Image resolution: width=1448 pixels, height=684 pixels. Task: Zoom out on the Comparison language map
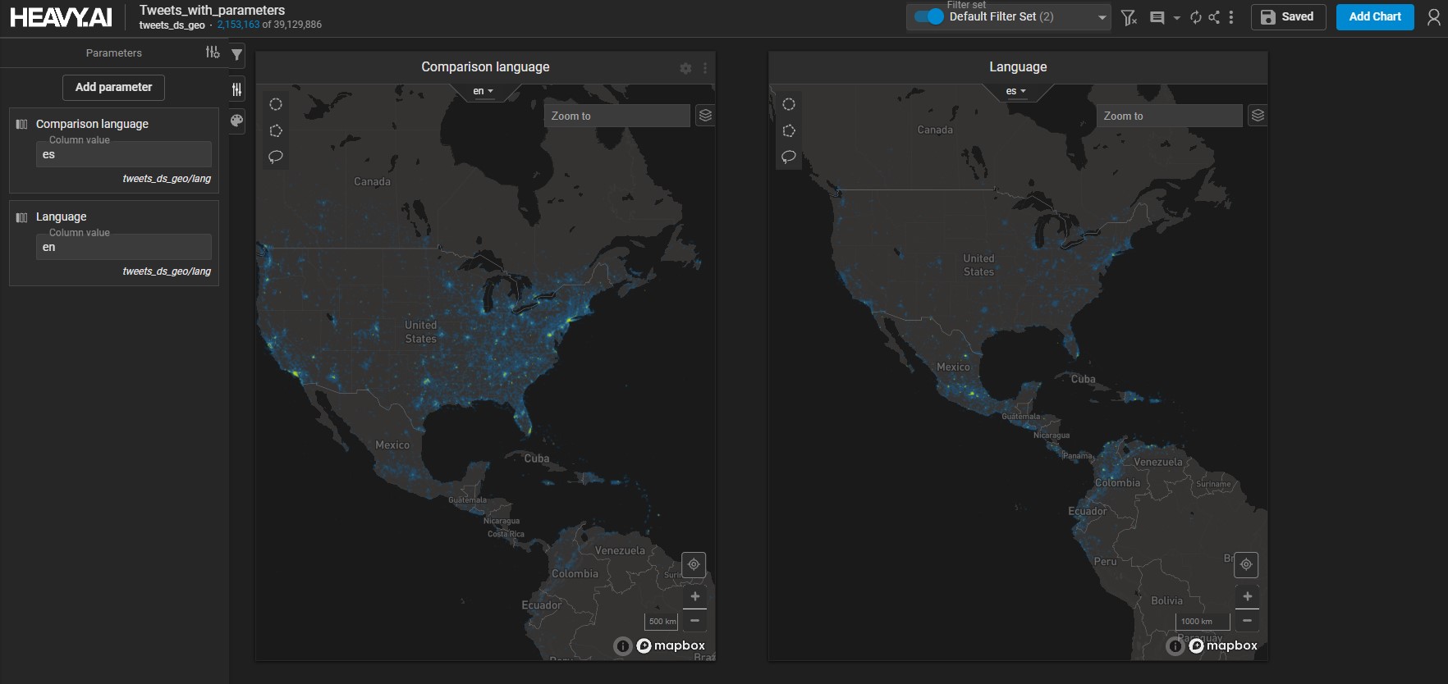[694, 621]
